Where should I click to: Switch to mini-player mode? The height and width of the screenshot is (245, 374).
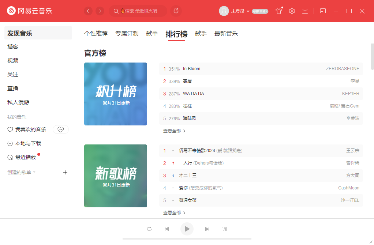[x=323, y=11]
